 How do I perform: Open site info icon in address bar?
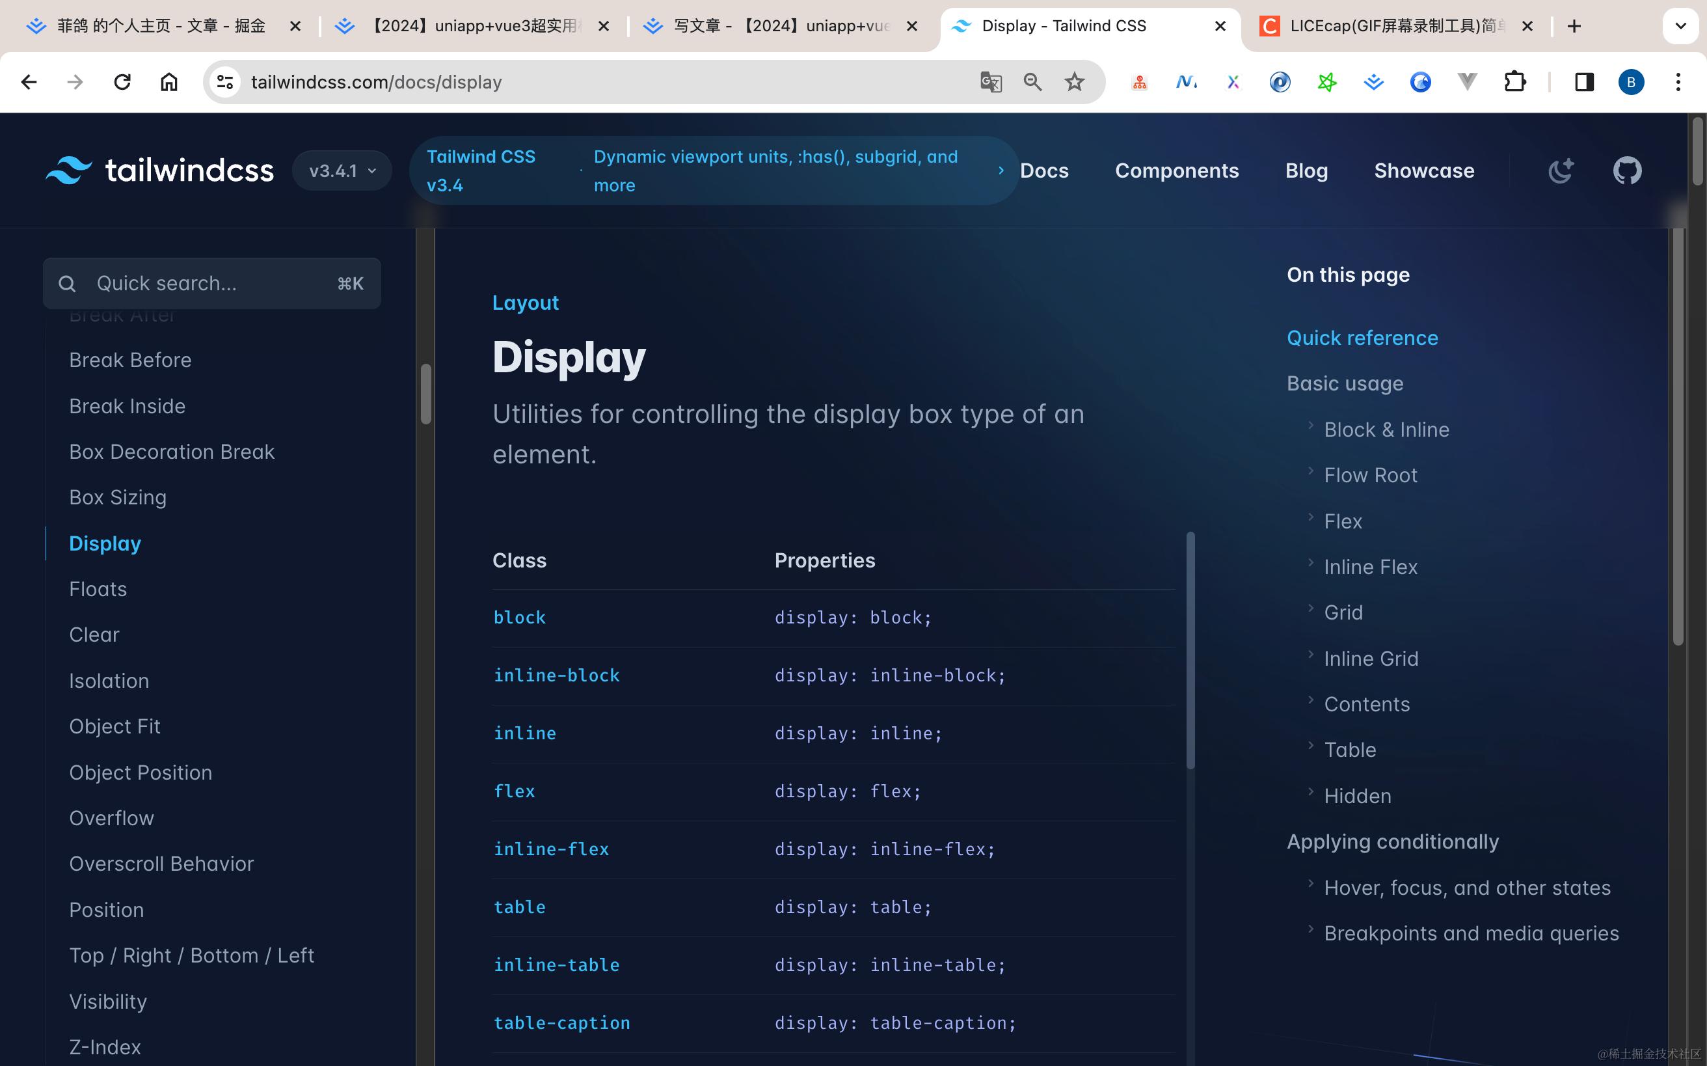(225, 83)
